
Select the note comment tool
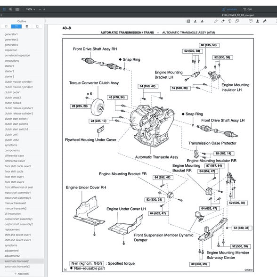[x=251, y=21]
